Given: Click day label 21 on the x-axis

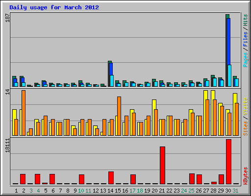Looking at the screenshot, I should [162, 191].
